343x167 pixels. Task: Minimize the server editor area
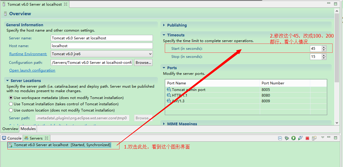(329, 3)
